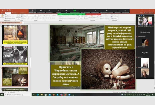Screen dimensions: 155x105
Task: Open the Вставлення ribbon tab
Action: coord(15,12)
